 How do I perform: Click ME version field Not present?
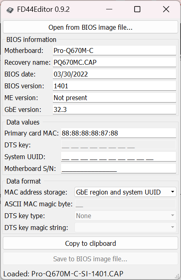click(114, 98)
